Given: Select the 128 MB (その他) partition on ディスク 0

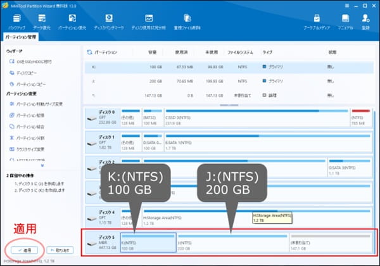Looking at the screenshot, I should [131, 118].
